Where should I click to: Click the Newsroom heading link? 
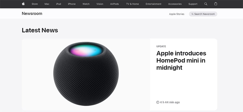tap(32, 13)
